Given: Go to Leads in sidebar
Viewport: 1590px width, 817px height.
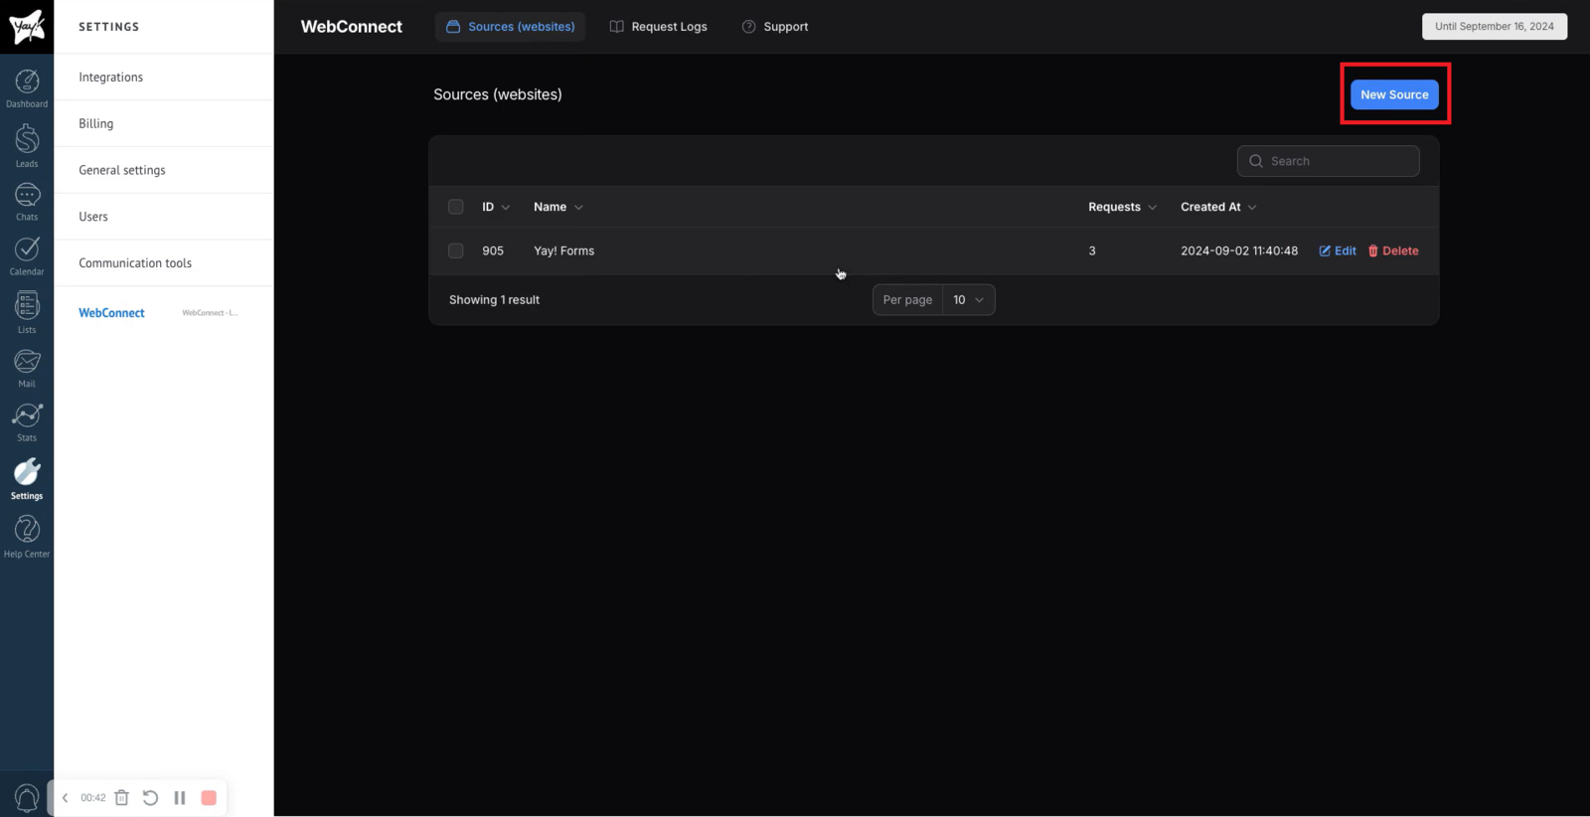Looking at the screenshot, I should [x=27, y=144].
